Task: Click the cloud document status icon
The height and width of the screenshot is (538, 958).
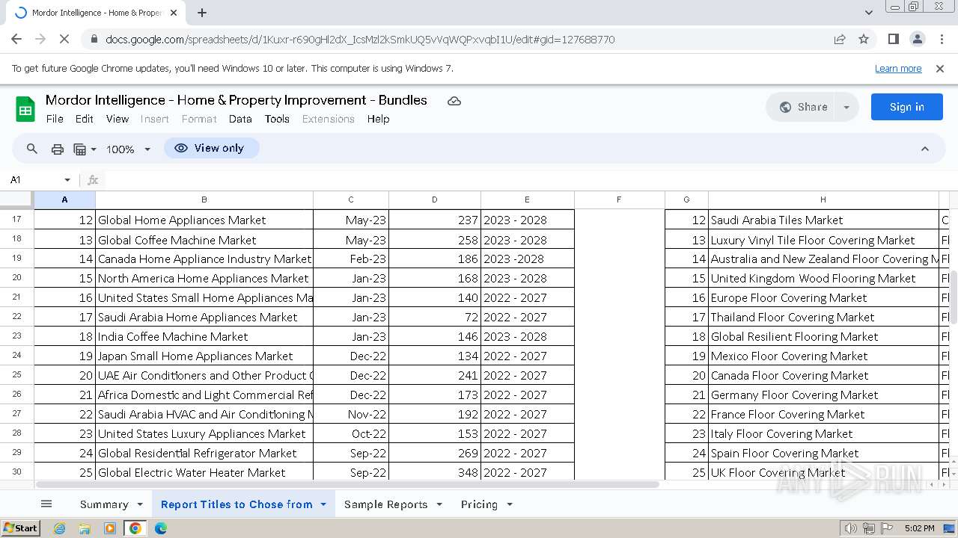Action: (x=454, y=101)
